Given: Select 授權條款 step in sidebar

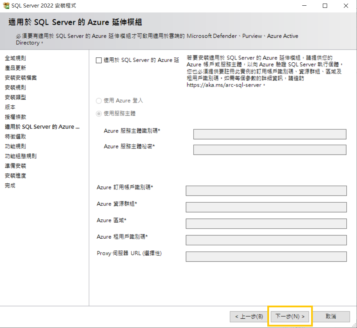Looking at the screenshot, I should [15, 117].
